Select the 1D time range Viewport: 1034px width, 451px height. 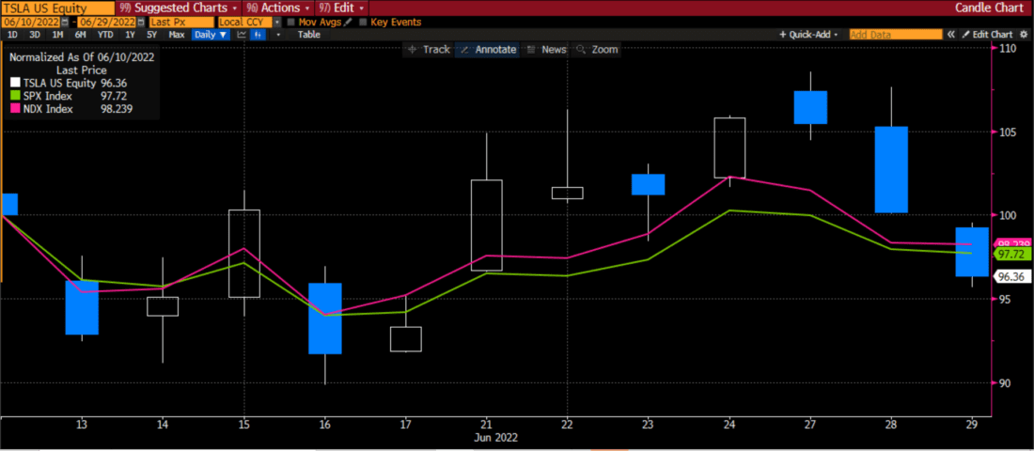12,34
